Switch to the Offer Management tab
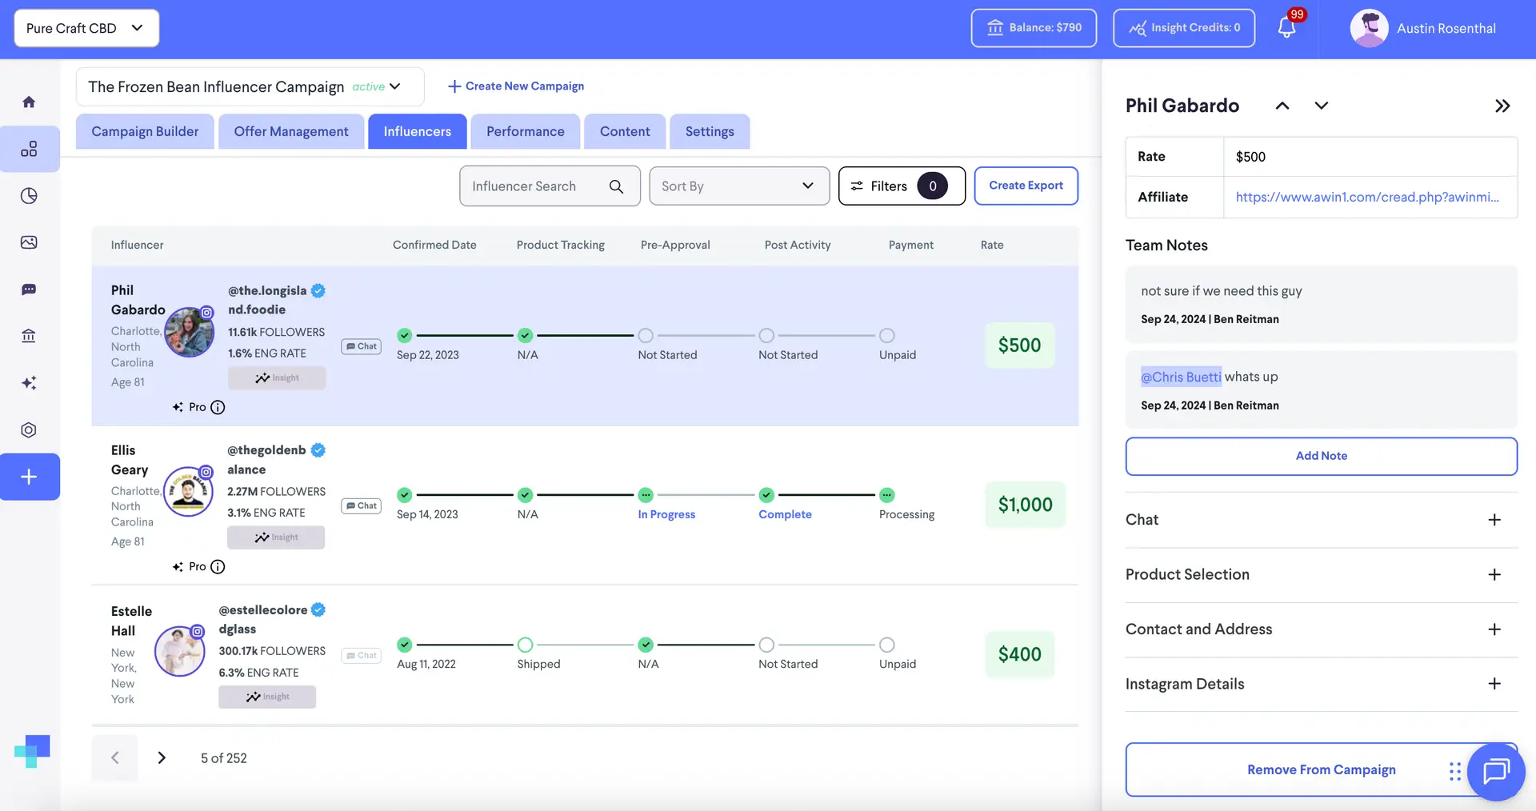The height and width of the screenshot is (811, 1536). (290, 132)
